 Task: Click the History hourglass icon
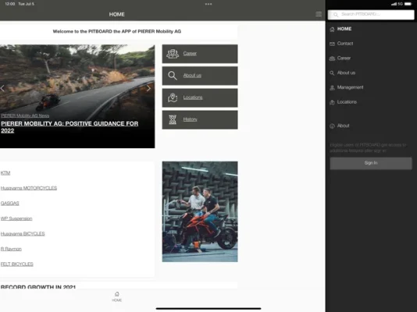click(173, 120)
